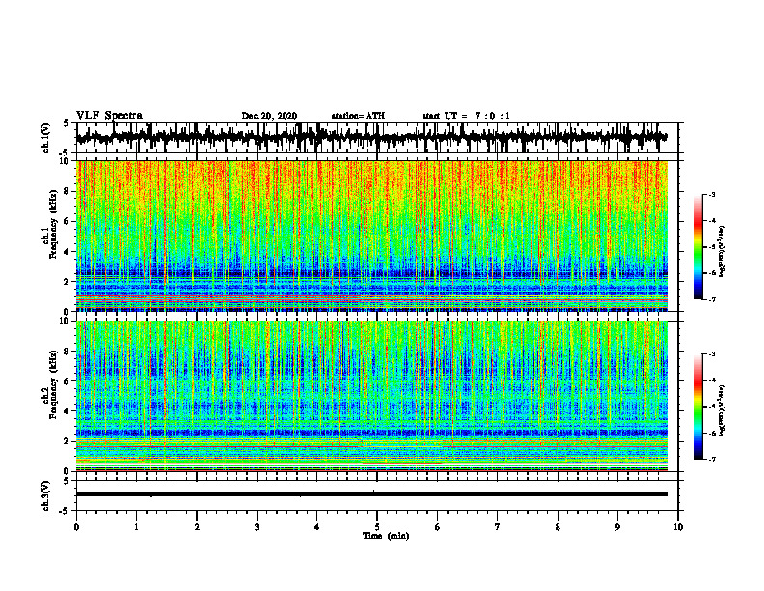Click inside the ch.1 spectrogram panel
Viewport: 764px width, 591px height.
tap(372, 236)
